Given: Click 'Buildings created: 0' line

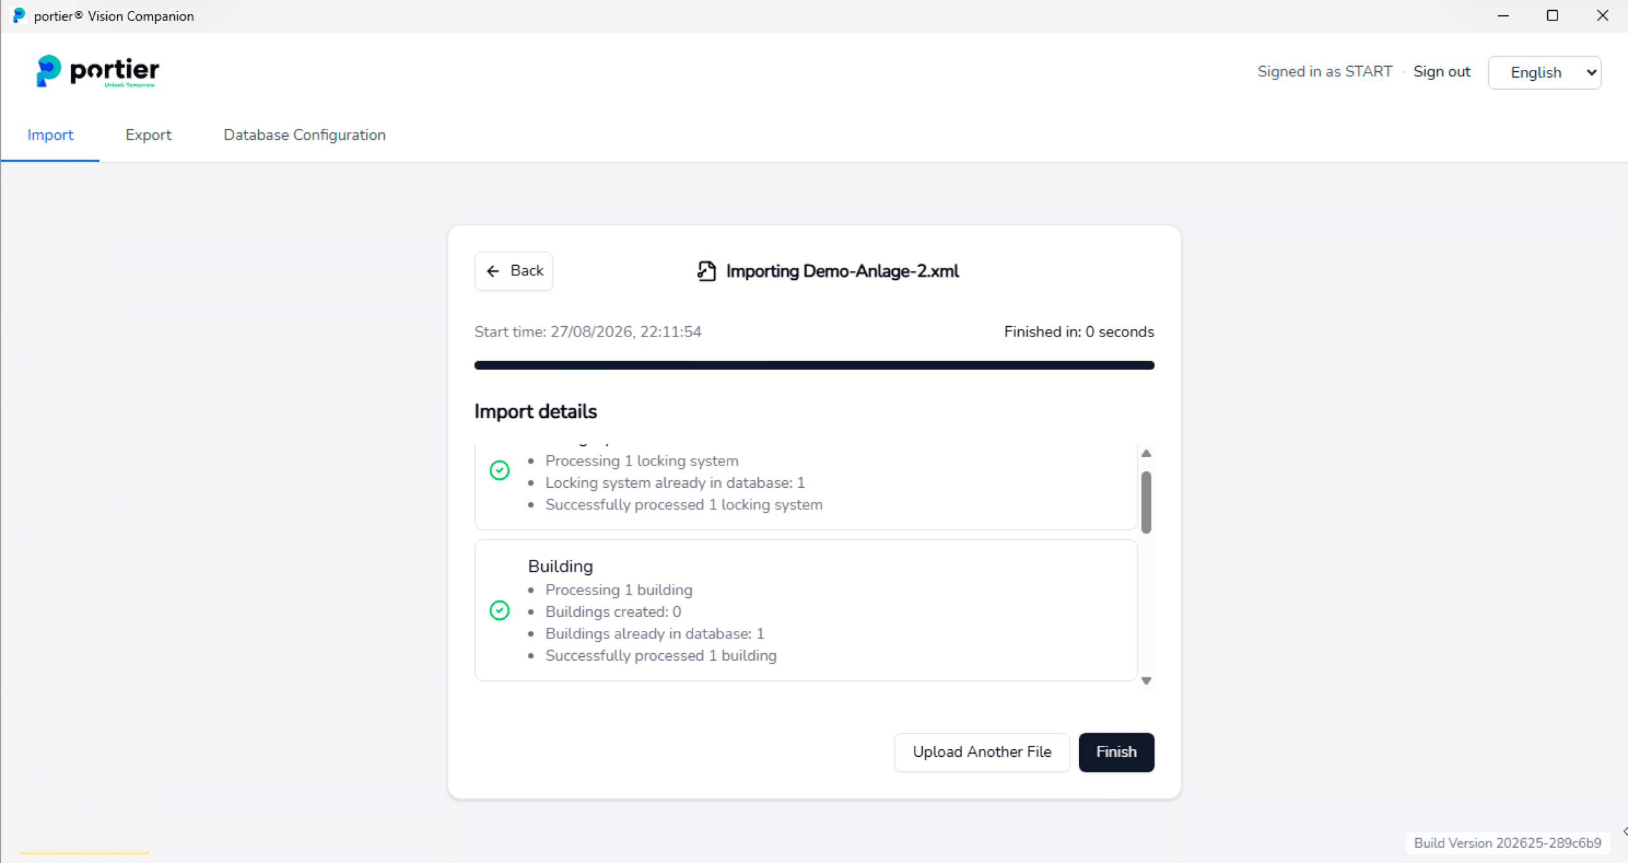Looking at the screenshot, I should (x=613, y=612).
